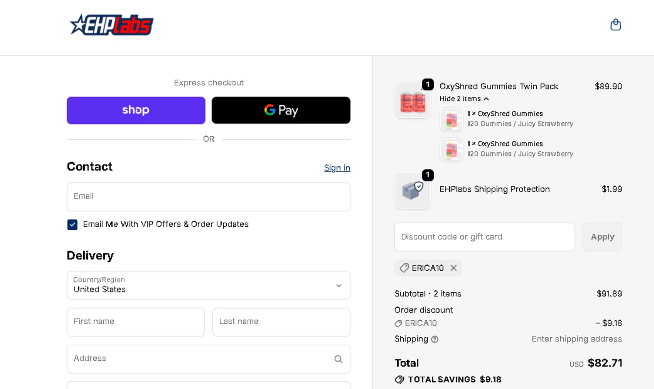Click the Express checkout label
Screen dimensions: 654x389
(x=209, y=83)
